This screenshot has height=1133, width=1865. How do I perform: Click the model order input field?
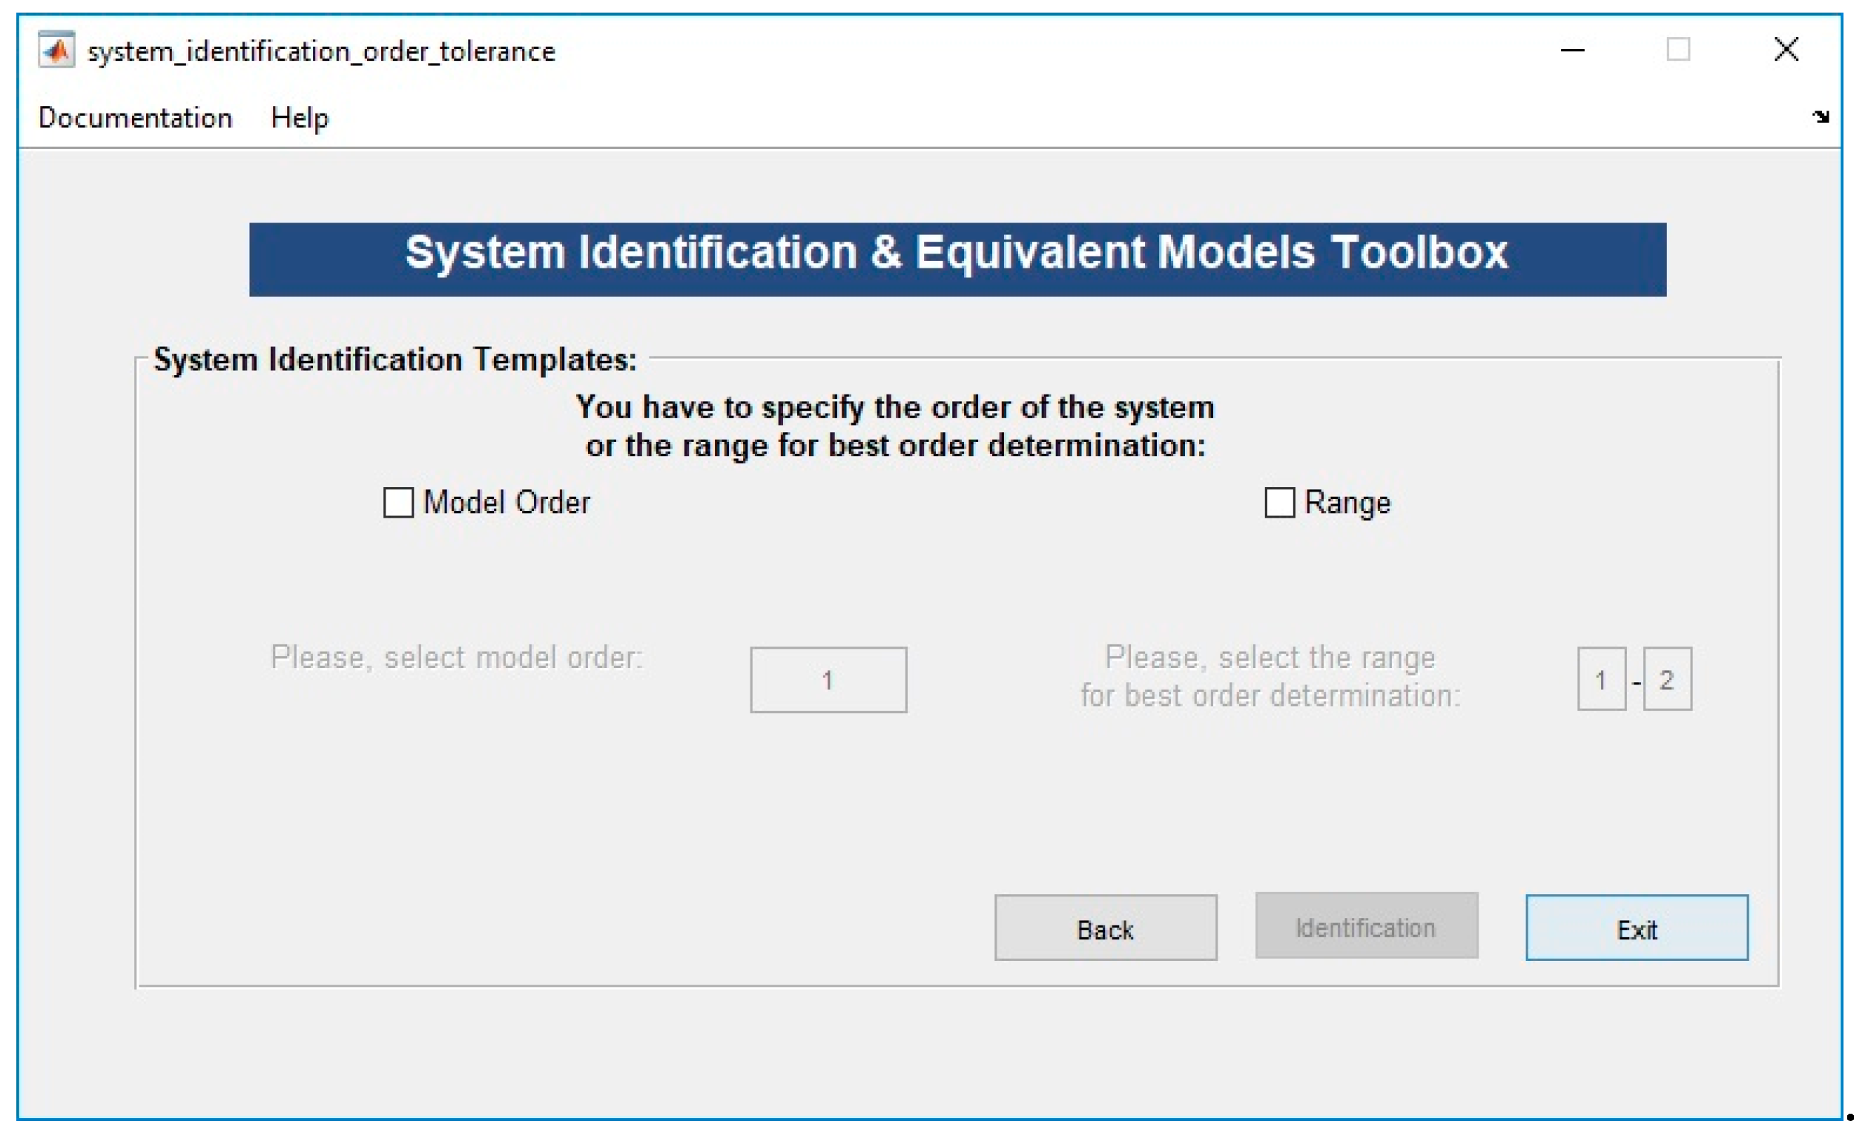click(x=828, y=680)
